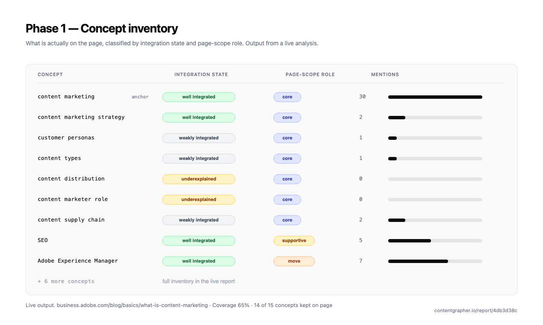Select the 'anchor' label beside content marketing
Viewport: 543px width, 325px height.
click(140, 97)
